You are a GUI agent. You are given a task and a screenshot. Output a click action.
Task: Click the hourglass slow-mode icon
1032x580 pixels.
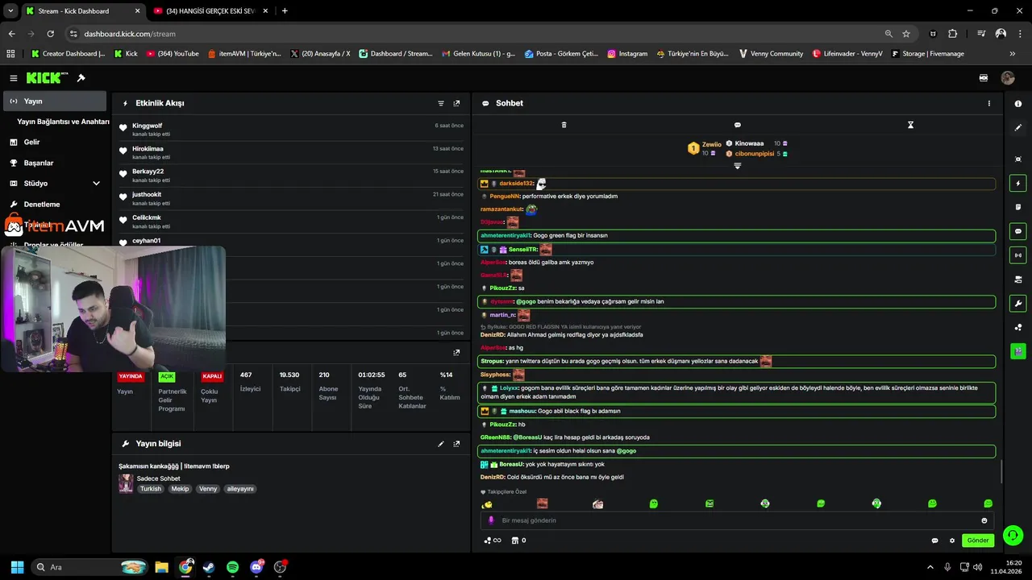(x=910, y=125)
